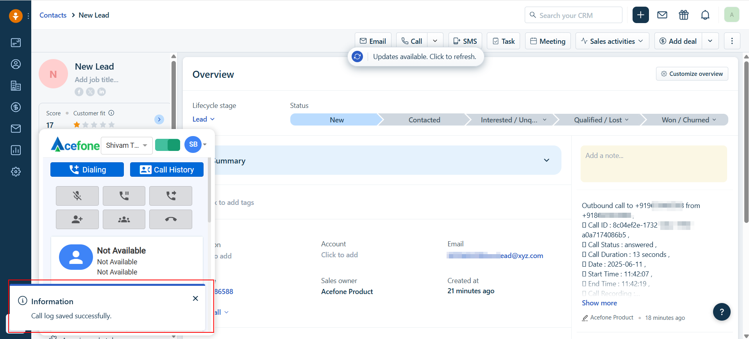
Task: Select the New status stage
Action: (336, 120)
